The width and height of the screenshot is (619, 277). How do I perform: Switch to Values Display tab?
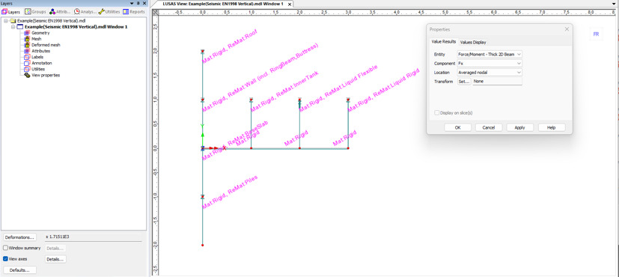coord(473,42)
